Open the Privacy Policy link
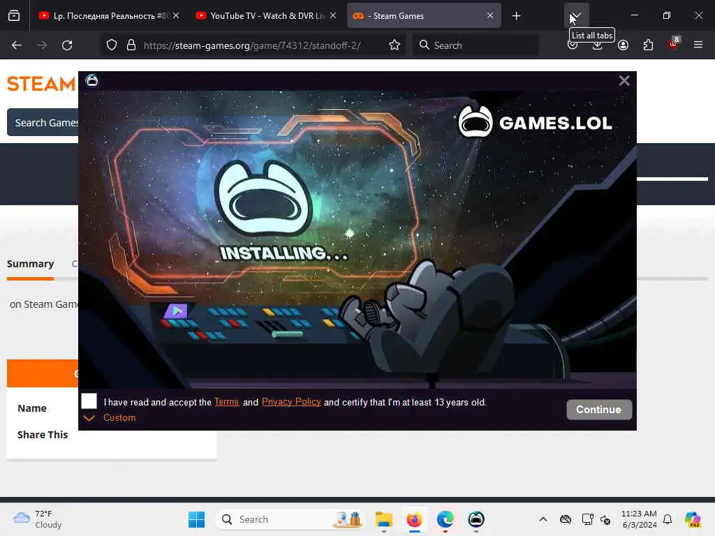Viewport: 715px width, 536px height. point(291,401)
